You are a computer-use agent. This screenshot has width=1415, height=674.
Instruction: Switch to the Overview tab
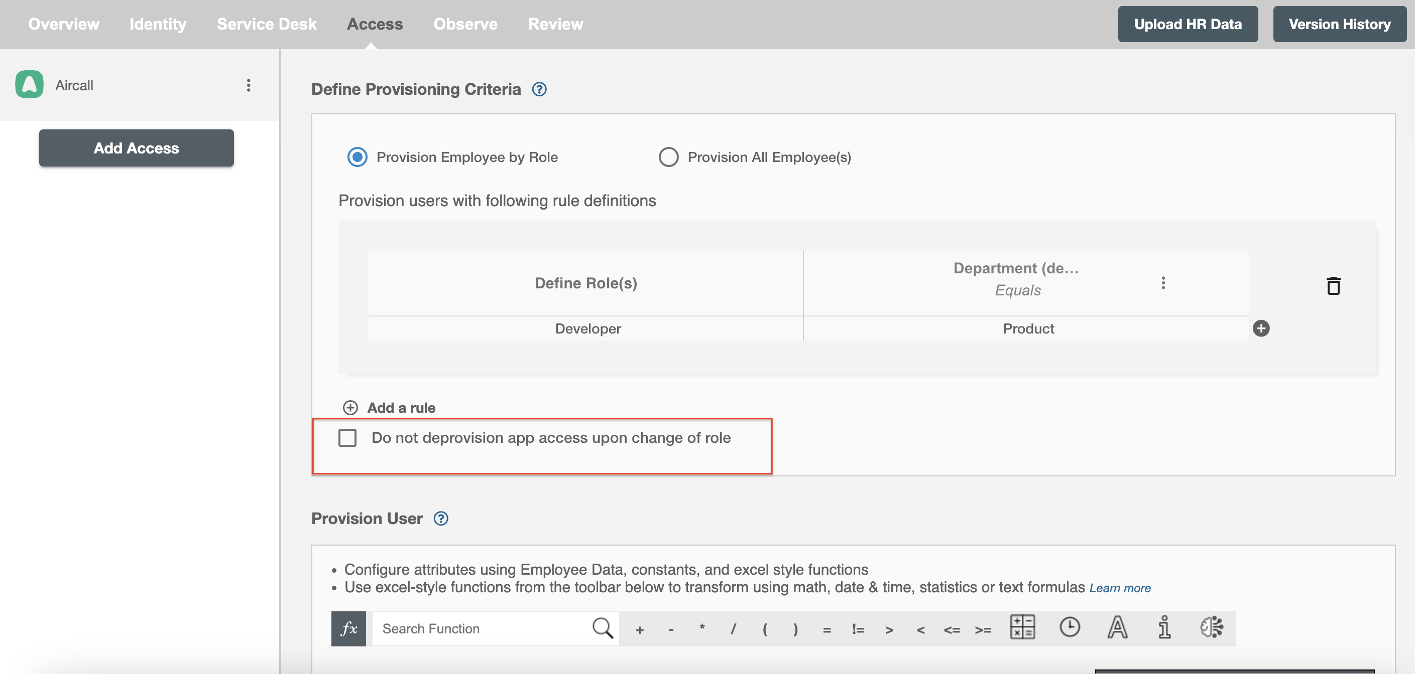point(64,25)
